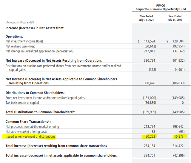Click the 'PIMCO' fund heading
Screen dimensions: 191x163
pos(161,6)
